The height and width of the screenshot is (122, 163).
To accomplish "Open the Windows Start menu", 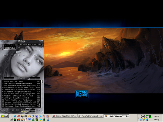I will pyautogui.click(x=5, y=116).
